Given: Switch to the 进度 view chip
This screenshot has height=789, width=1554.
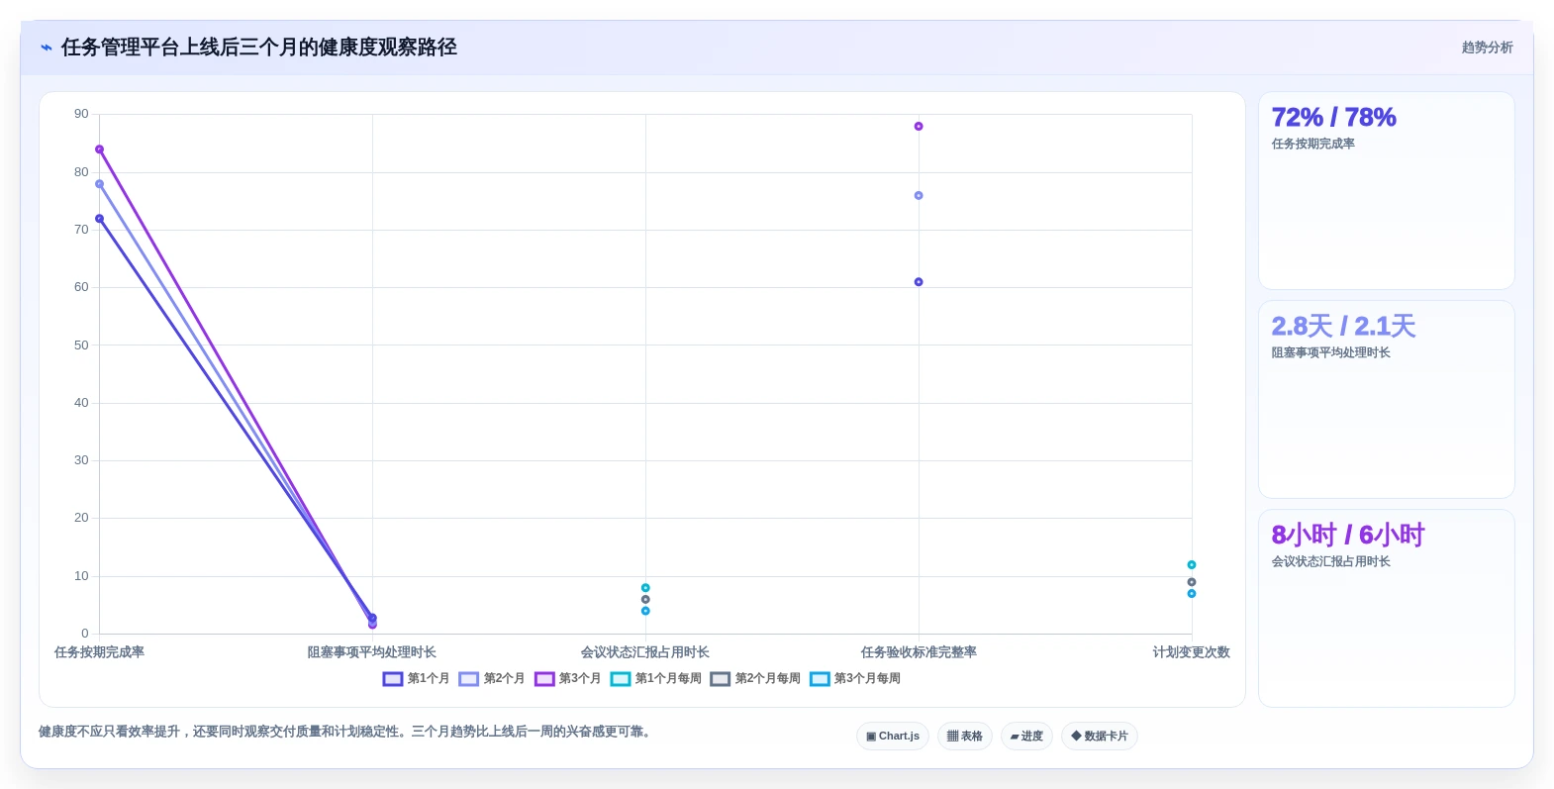Looking at the screenshot, I should tap(1026, 736).
